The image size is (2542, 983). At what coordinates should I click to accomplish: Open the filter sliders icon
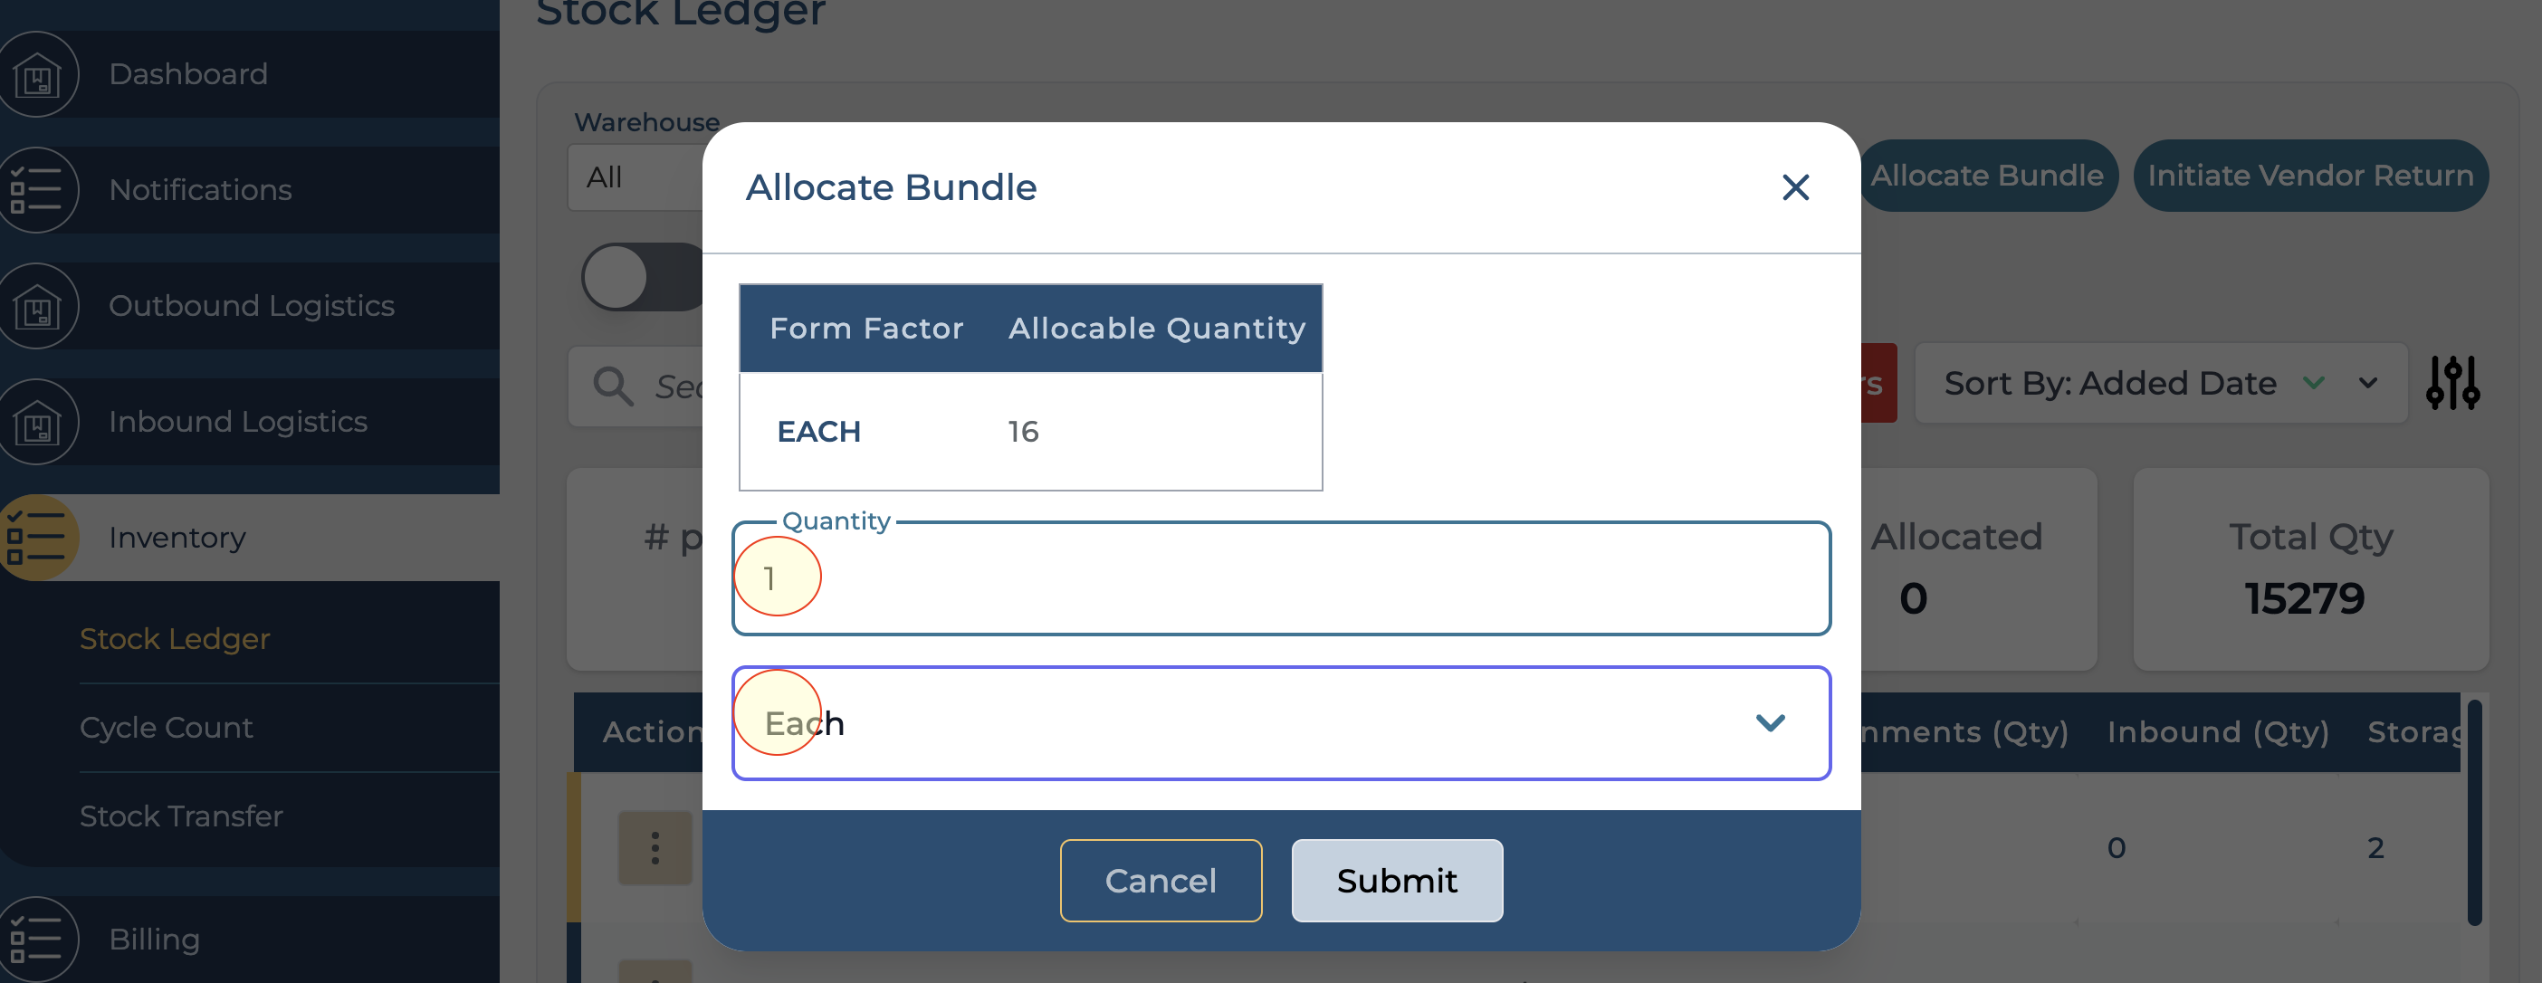pyautogui.click(x=2452, y=383)
